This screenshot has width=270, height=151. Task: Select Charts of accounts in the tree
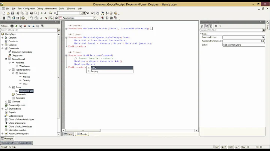point(17,123)
